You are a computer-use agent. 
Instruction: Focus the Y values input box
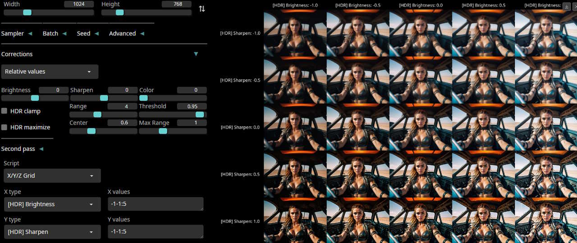tap(156, 232)
